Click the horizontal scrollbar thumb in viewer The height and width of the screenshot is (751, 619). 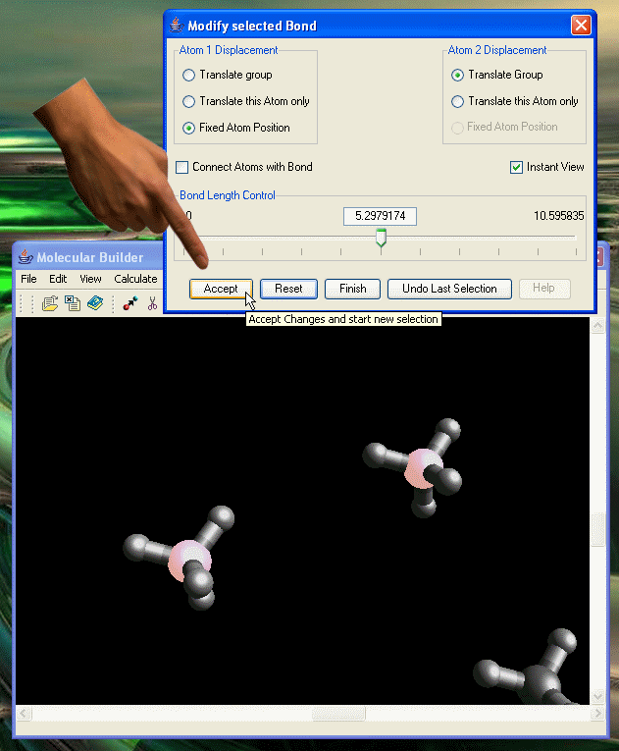[x=338, y=714]
